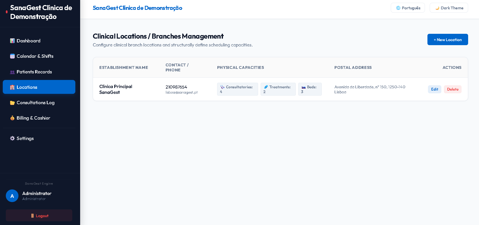
Task: Click the Configure clinical branch locations subtitle
Action: click(173, 45)
